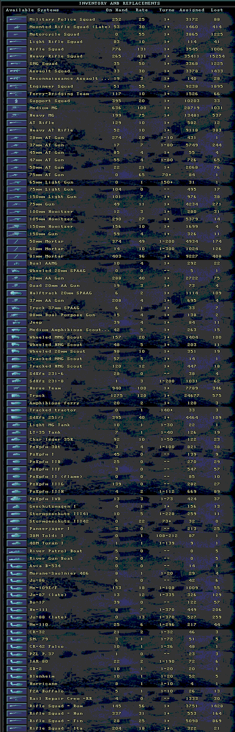Screen dimensions: 235x732
Task: Select the Rifle Squad - Fin icon
Action: (x=17, y=721)
